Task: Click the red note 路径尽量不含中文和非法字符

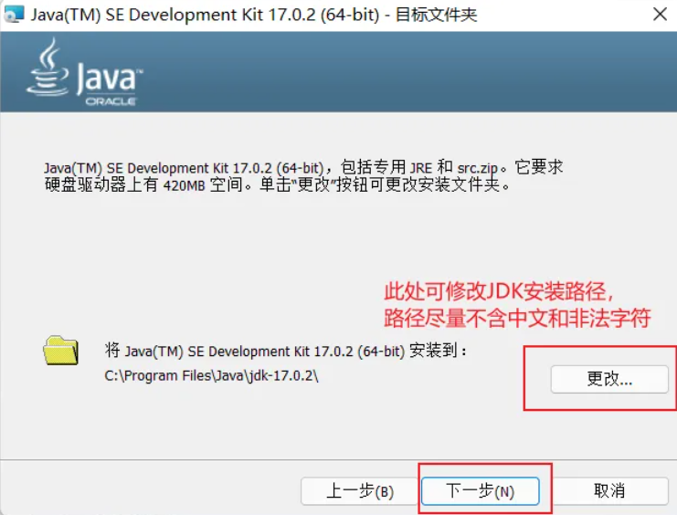Action: (517, 319)
